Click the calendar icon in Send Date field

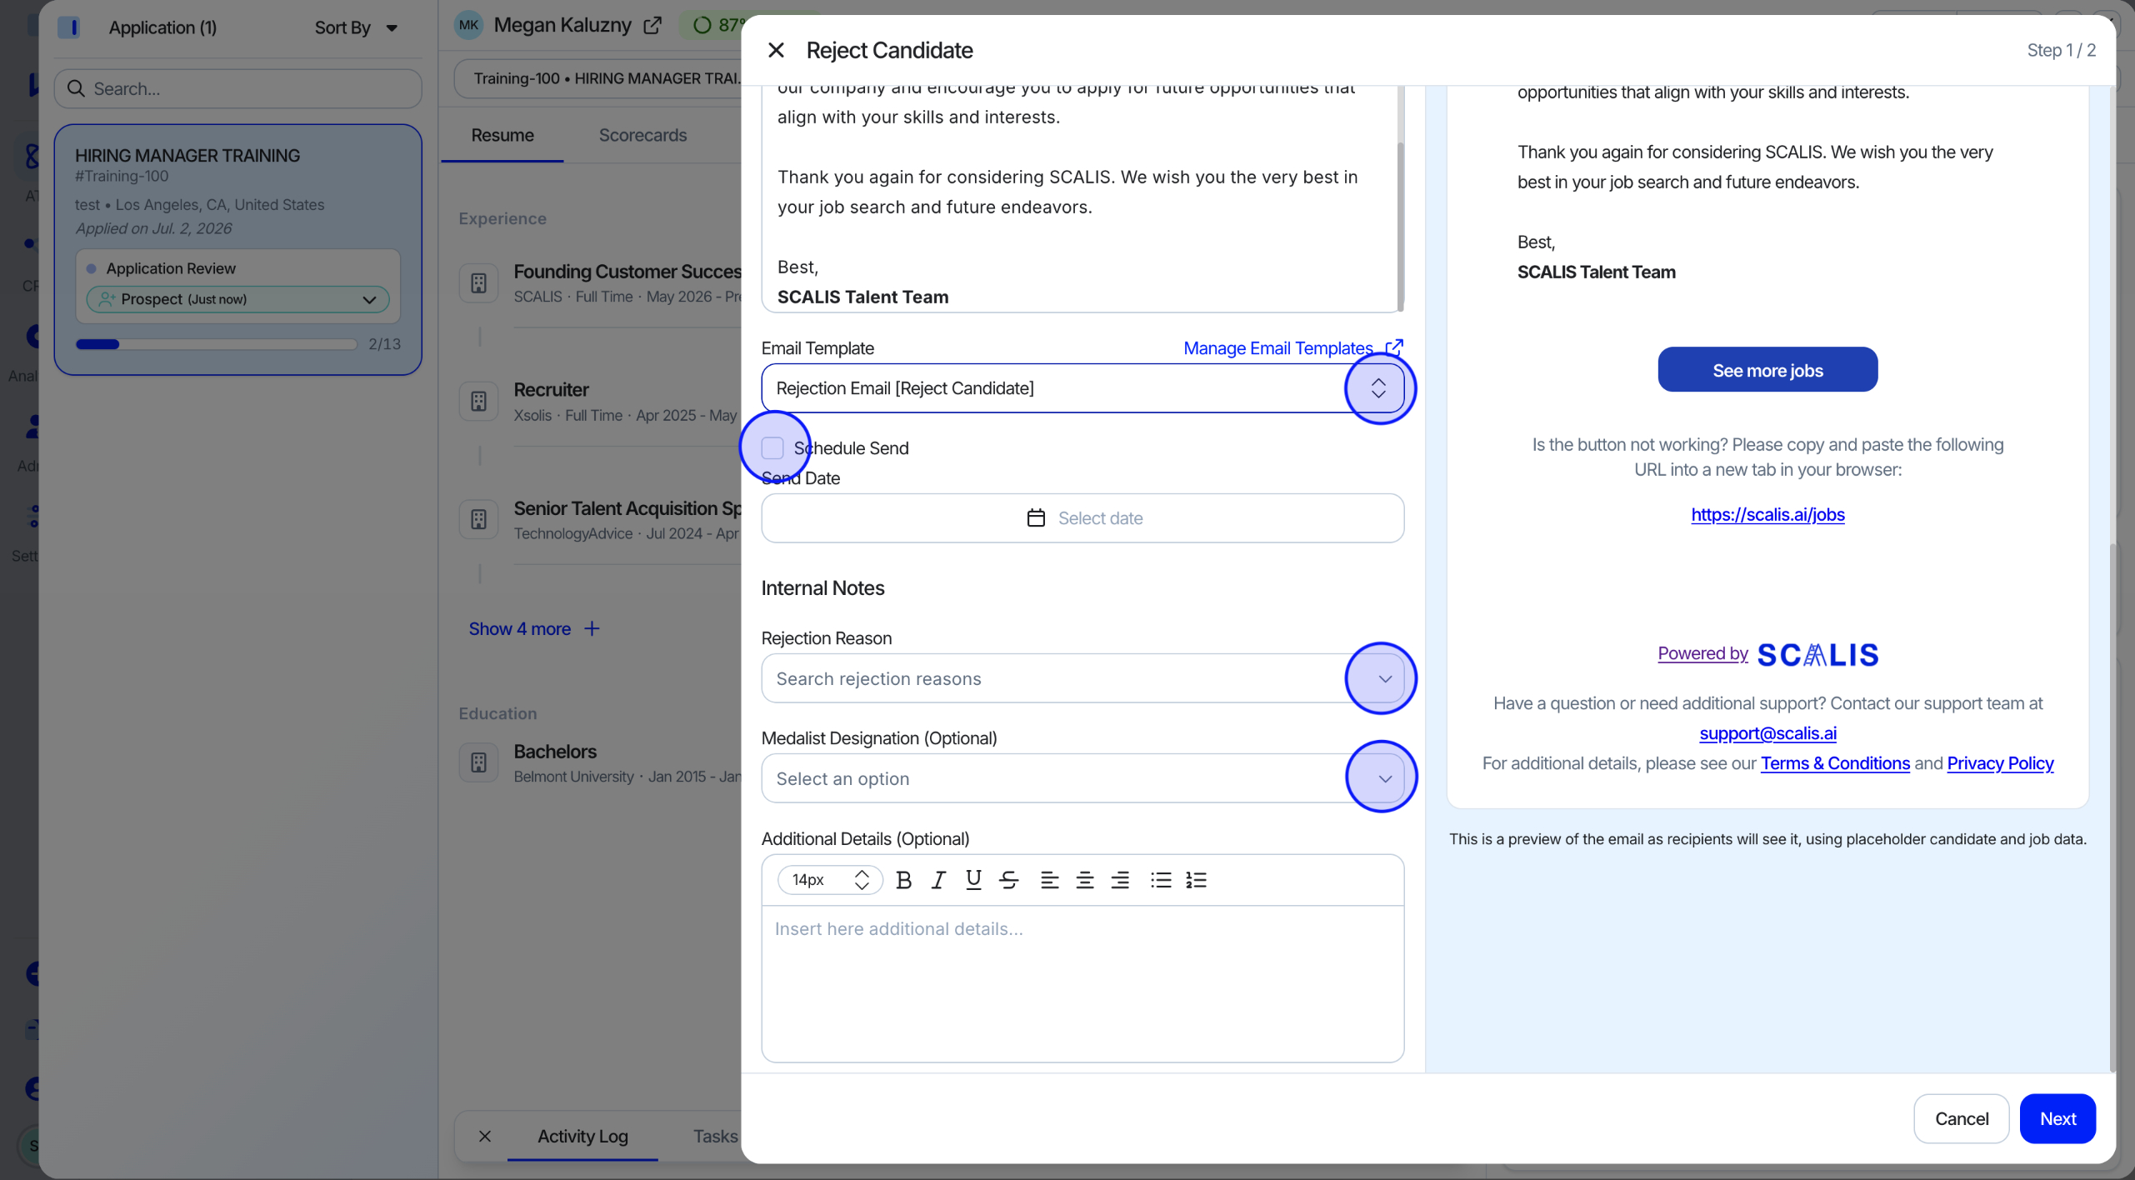point(1036,517)
